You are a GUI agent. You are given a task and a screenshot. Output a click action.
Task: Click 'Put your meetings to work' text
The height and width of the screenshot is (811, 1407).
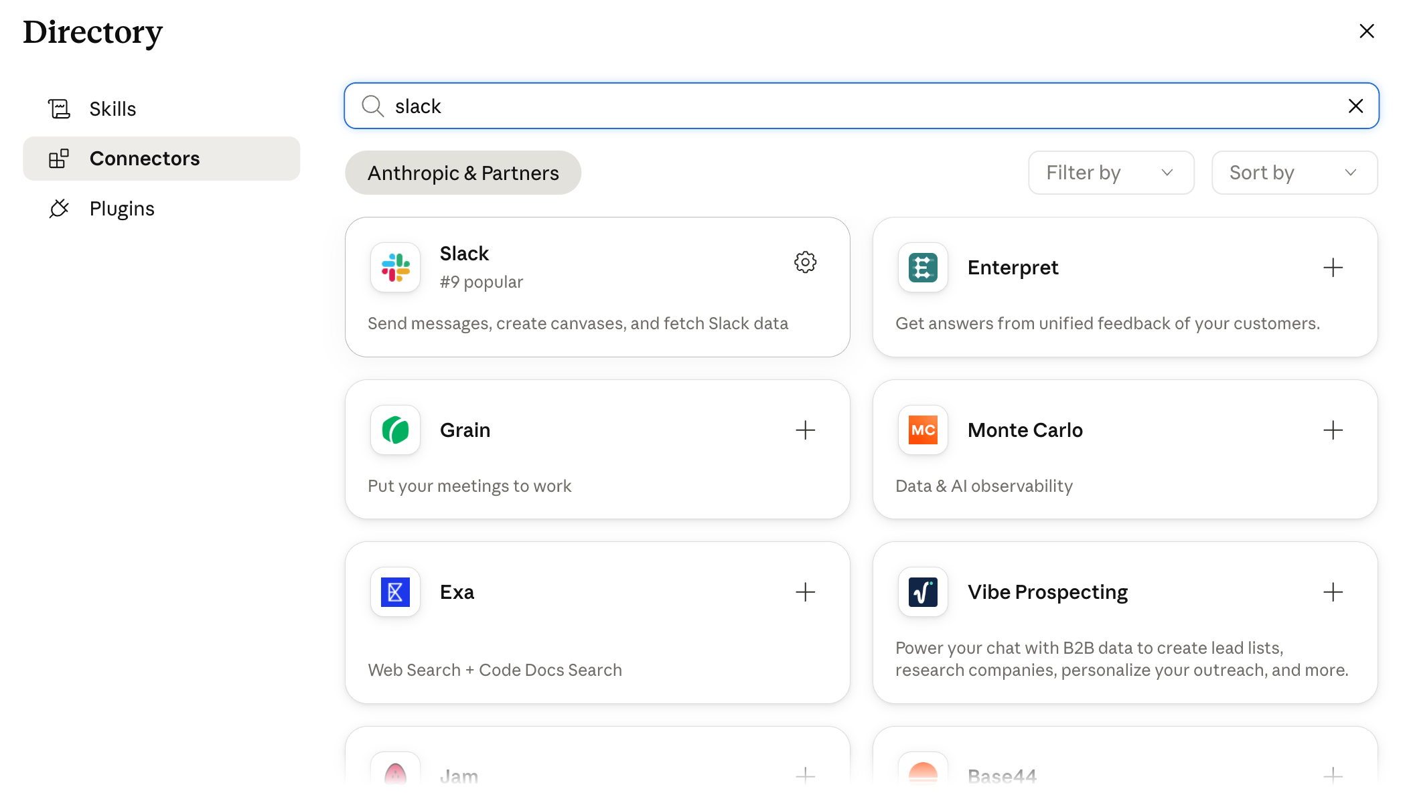(469, 486)
